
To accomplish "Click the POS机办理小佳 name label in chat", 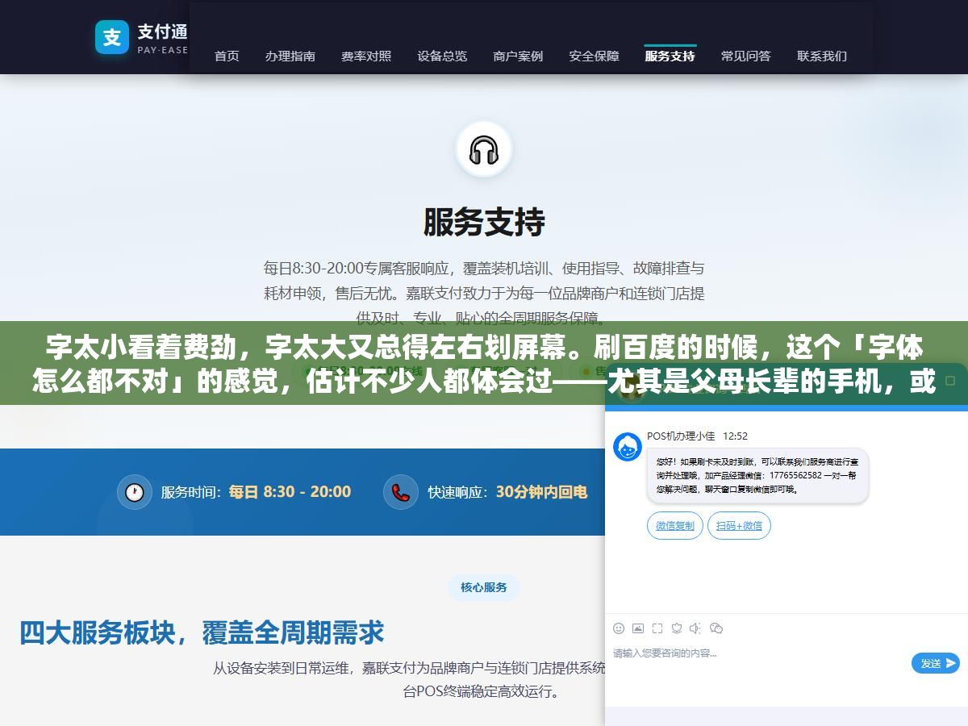I will coord(681,436).
